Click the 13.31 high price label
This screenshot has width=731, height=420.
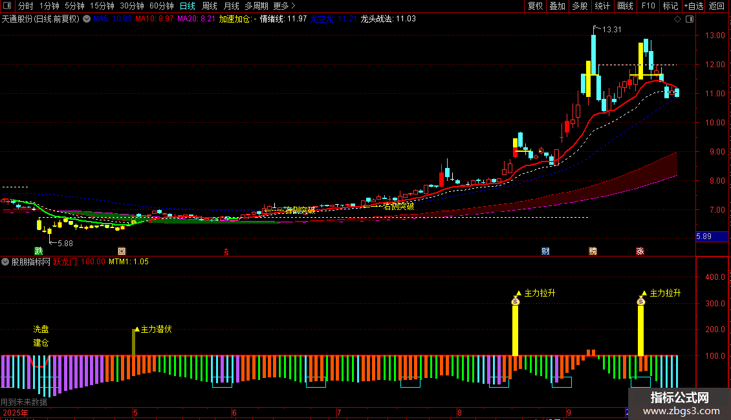point(612,30)
